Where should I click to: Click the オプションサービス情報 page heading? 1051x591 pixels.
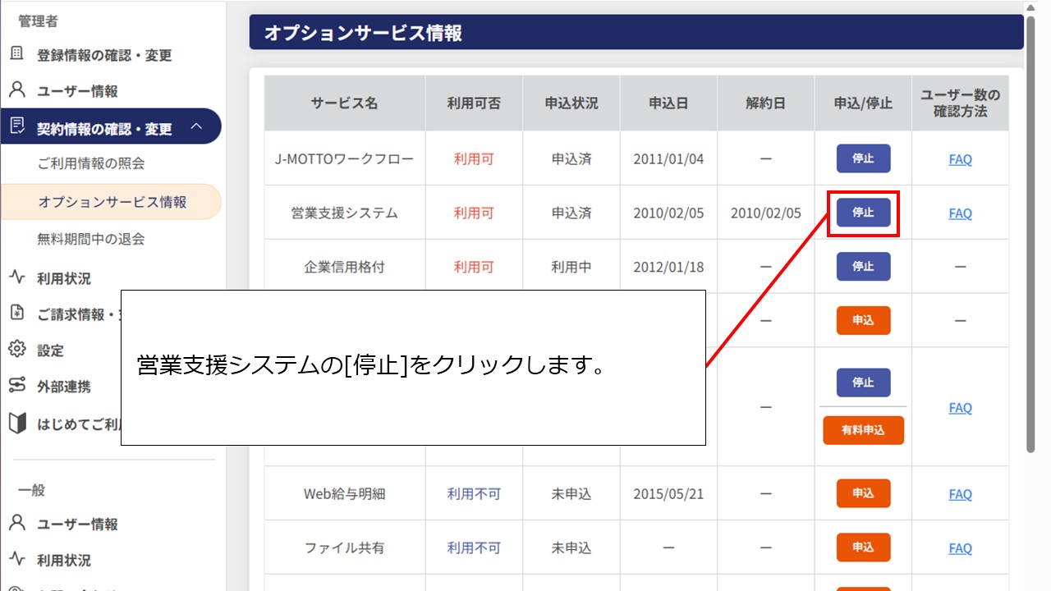363,34
